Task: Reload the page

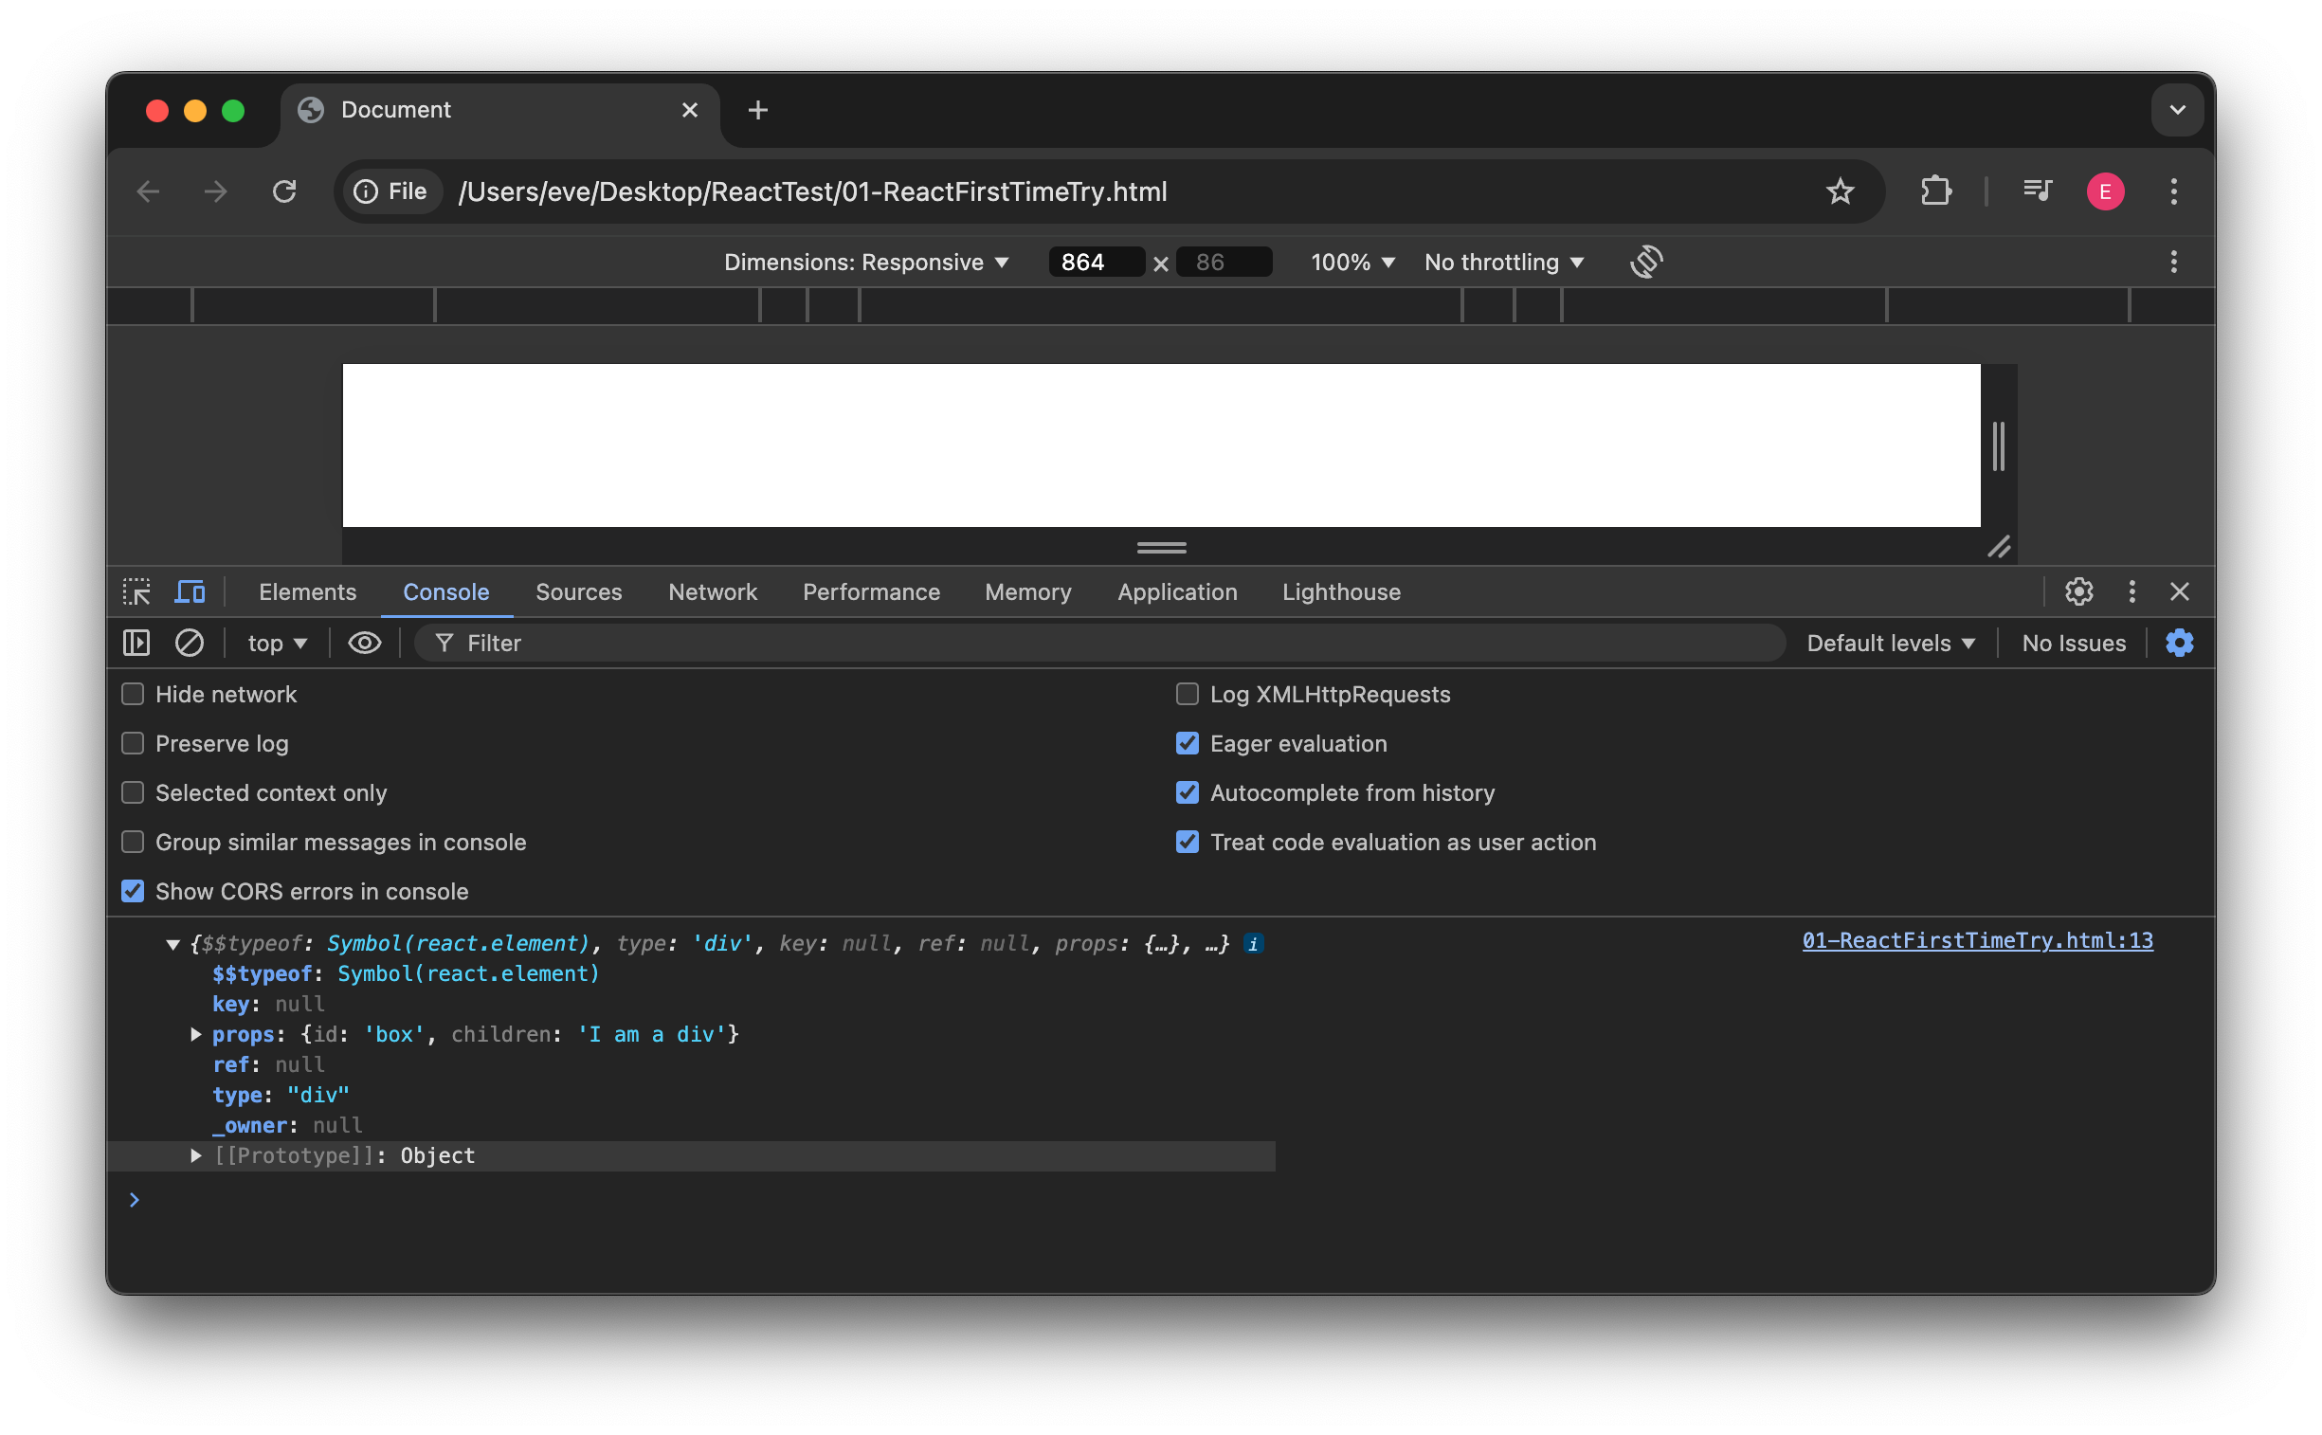Action: point(284,191)
